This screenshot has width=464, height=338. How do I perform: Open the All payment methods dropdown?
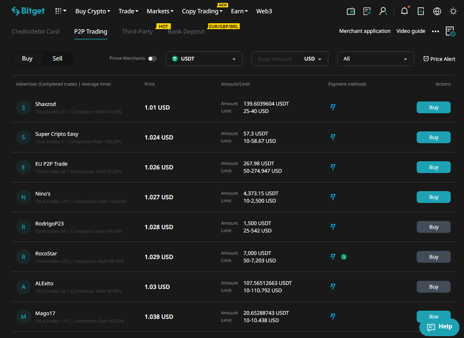376,59
